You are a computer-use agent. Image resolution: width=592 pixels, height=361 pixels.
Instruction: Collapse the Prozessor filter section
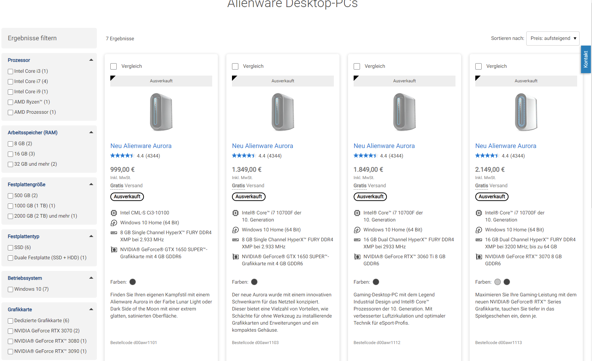91,60
